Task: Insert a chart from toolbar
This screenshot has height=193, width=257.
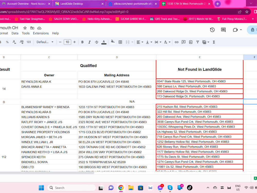Action: click(x=191, y=42)
